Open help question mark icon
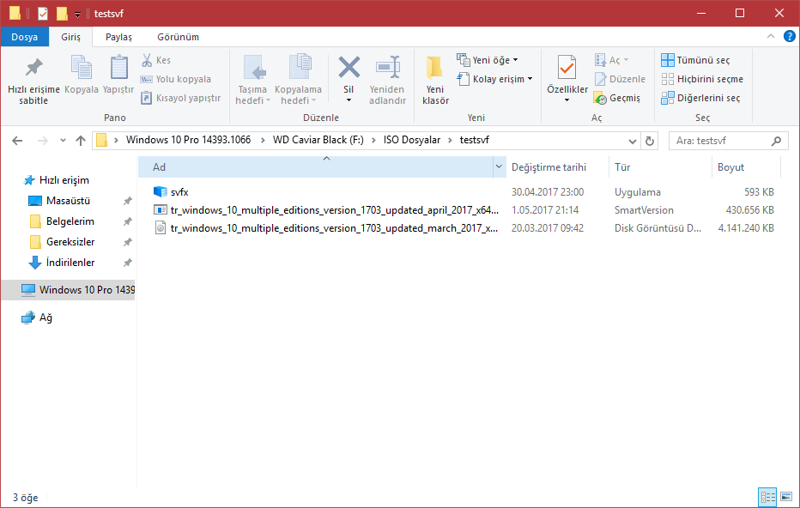 pyautogui.click(x=790, y=36)
